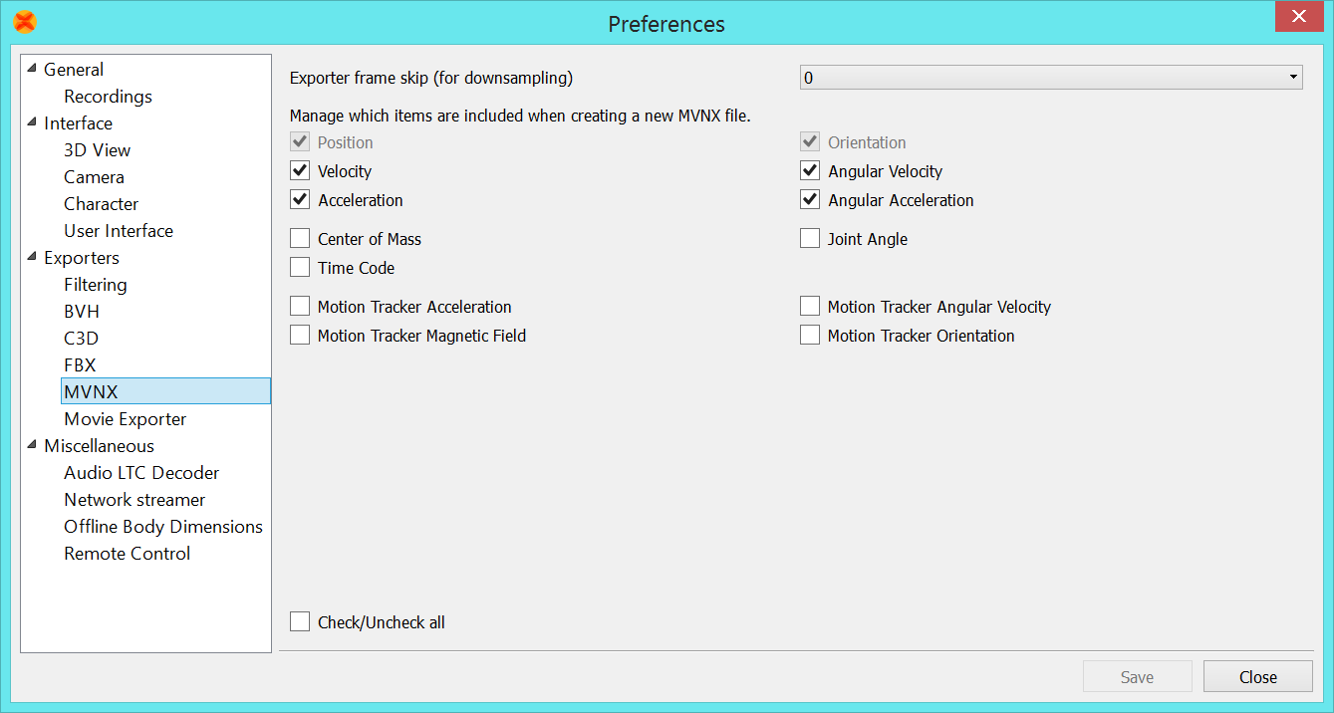This screenshot has width=1334, height=713.
Task: Open the Exporter frame skip dropdown
Action: 1051,78
